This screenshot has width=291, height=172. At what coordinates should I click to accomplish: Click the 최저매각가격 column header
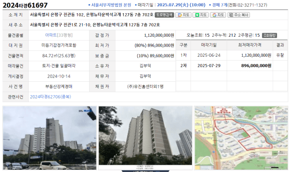(x=250, y=45)
